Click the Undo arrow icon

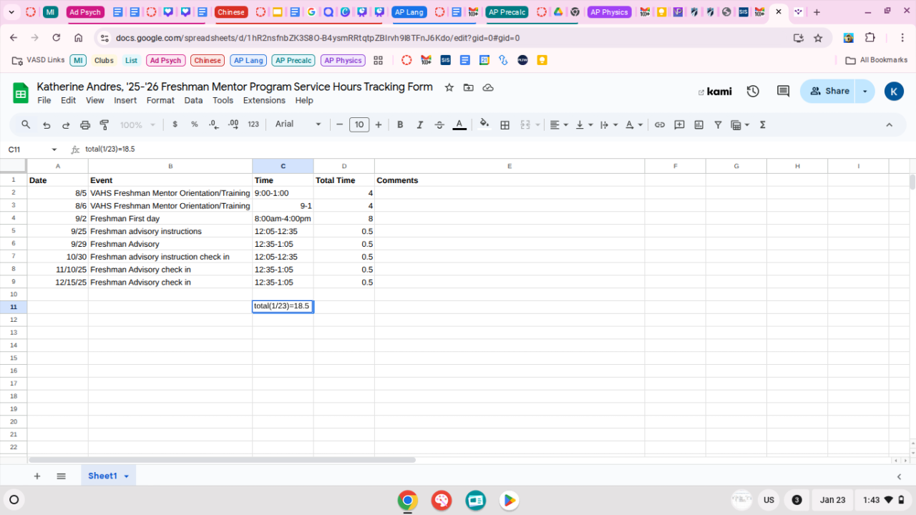47,124
